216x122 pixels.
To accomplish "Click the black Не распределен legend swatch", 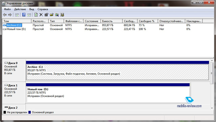I will [5, 112].
